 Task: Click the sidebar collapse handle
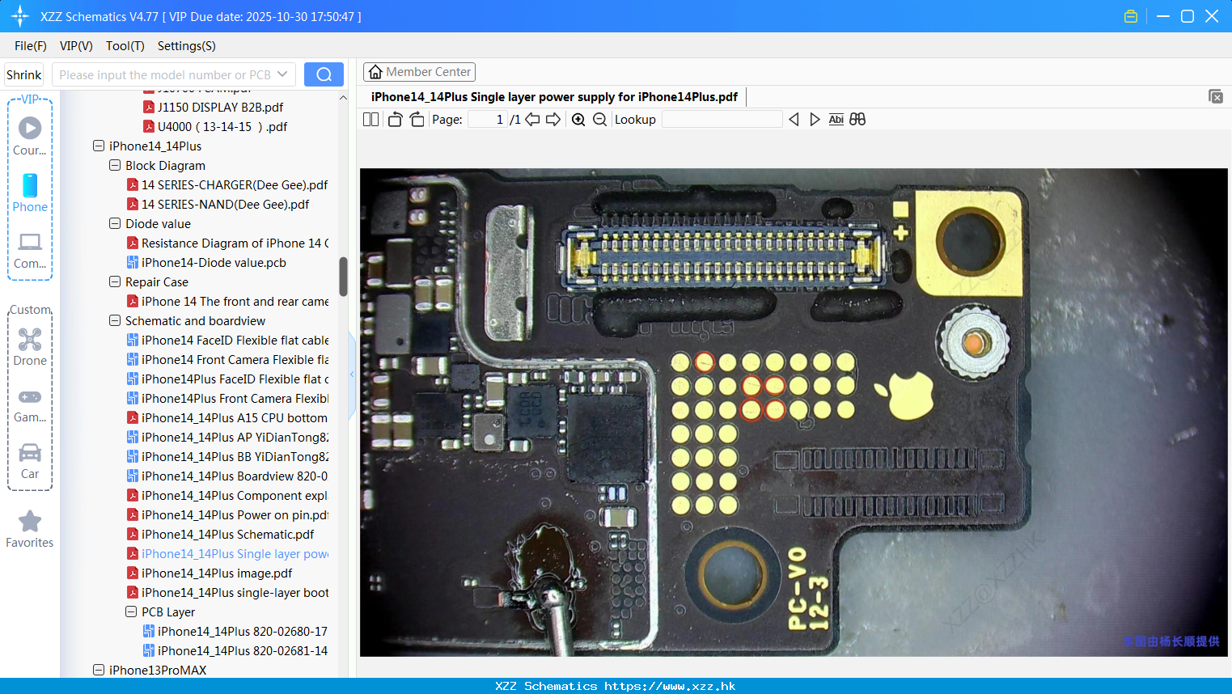pos(352,375)
